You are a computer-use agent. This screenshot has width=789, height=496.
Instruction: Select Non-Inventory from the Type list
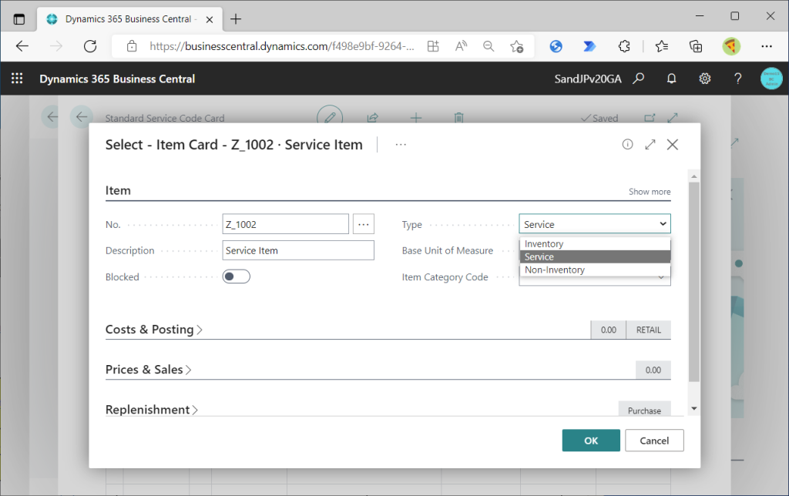[595, 270]
